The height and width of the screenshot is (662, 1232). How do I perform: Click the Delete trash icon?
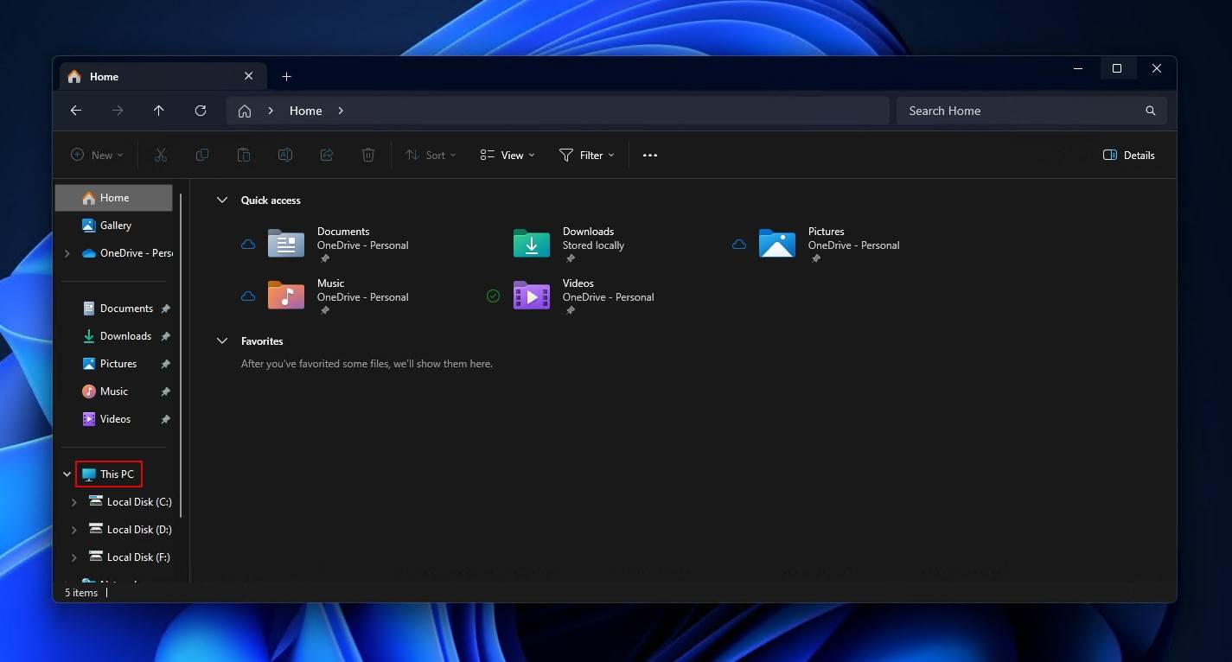coord(368,155)
